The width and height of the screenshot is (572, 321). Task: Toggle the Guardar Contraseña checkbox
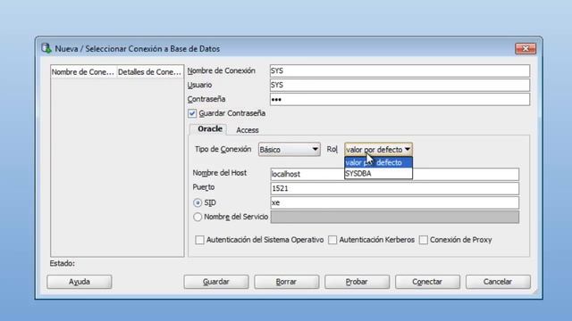[192, 113]
